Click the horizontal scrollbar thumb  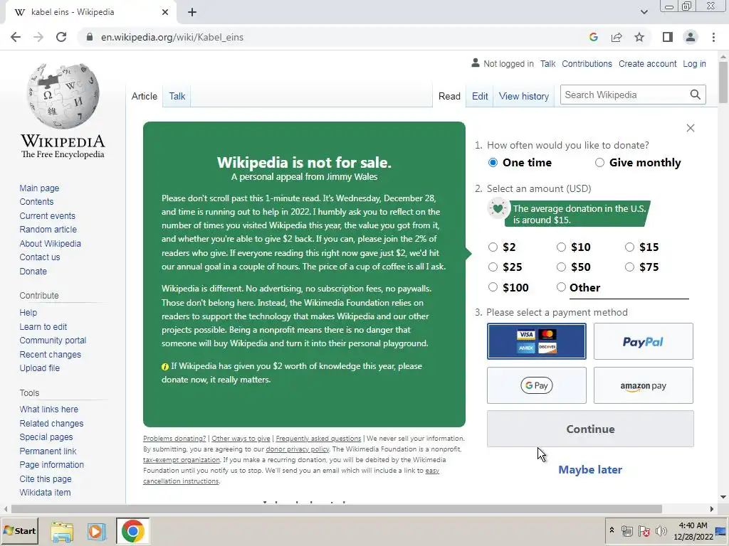(x=336, y=509)
